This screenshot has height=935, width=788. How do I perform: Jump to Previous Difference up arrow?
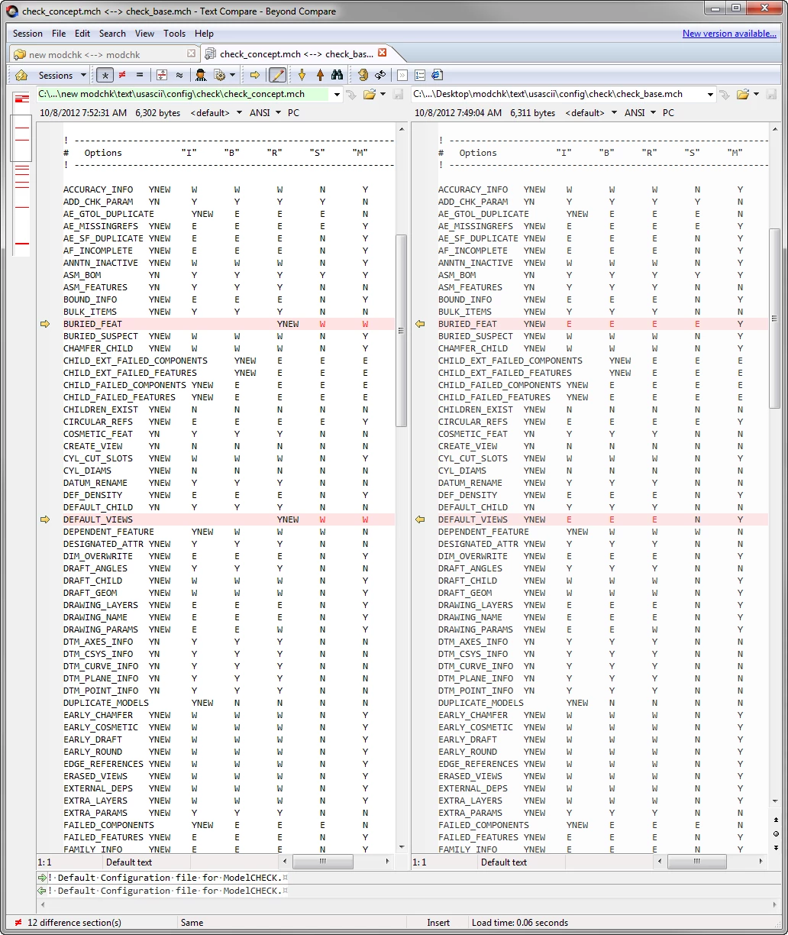[320, 75]
